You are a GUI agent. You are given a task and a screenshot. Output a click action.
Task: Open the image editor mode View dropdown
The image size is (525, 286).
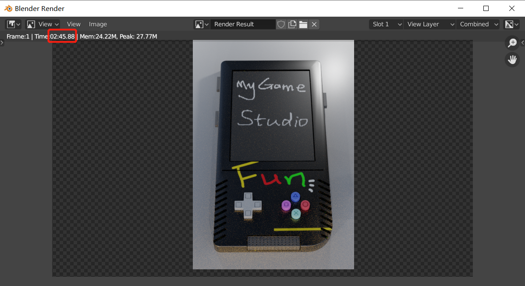click(43, 24)
